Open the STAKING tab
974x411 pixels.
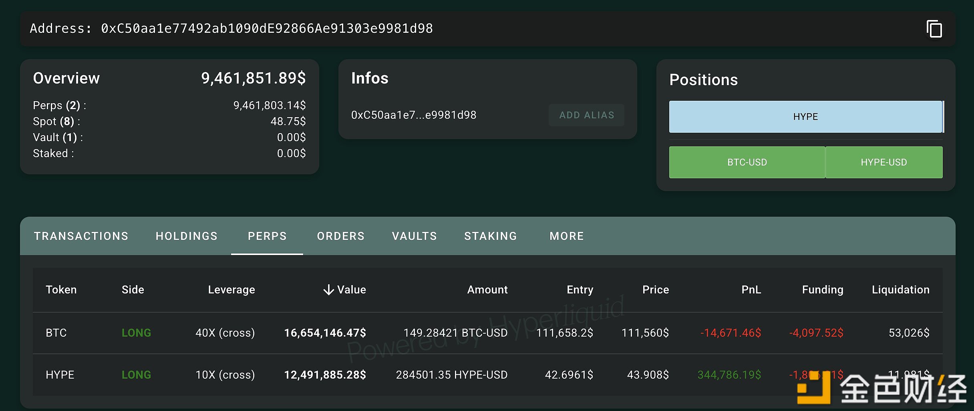491,236
